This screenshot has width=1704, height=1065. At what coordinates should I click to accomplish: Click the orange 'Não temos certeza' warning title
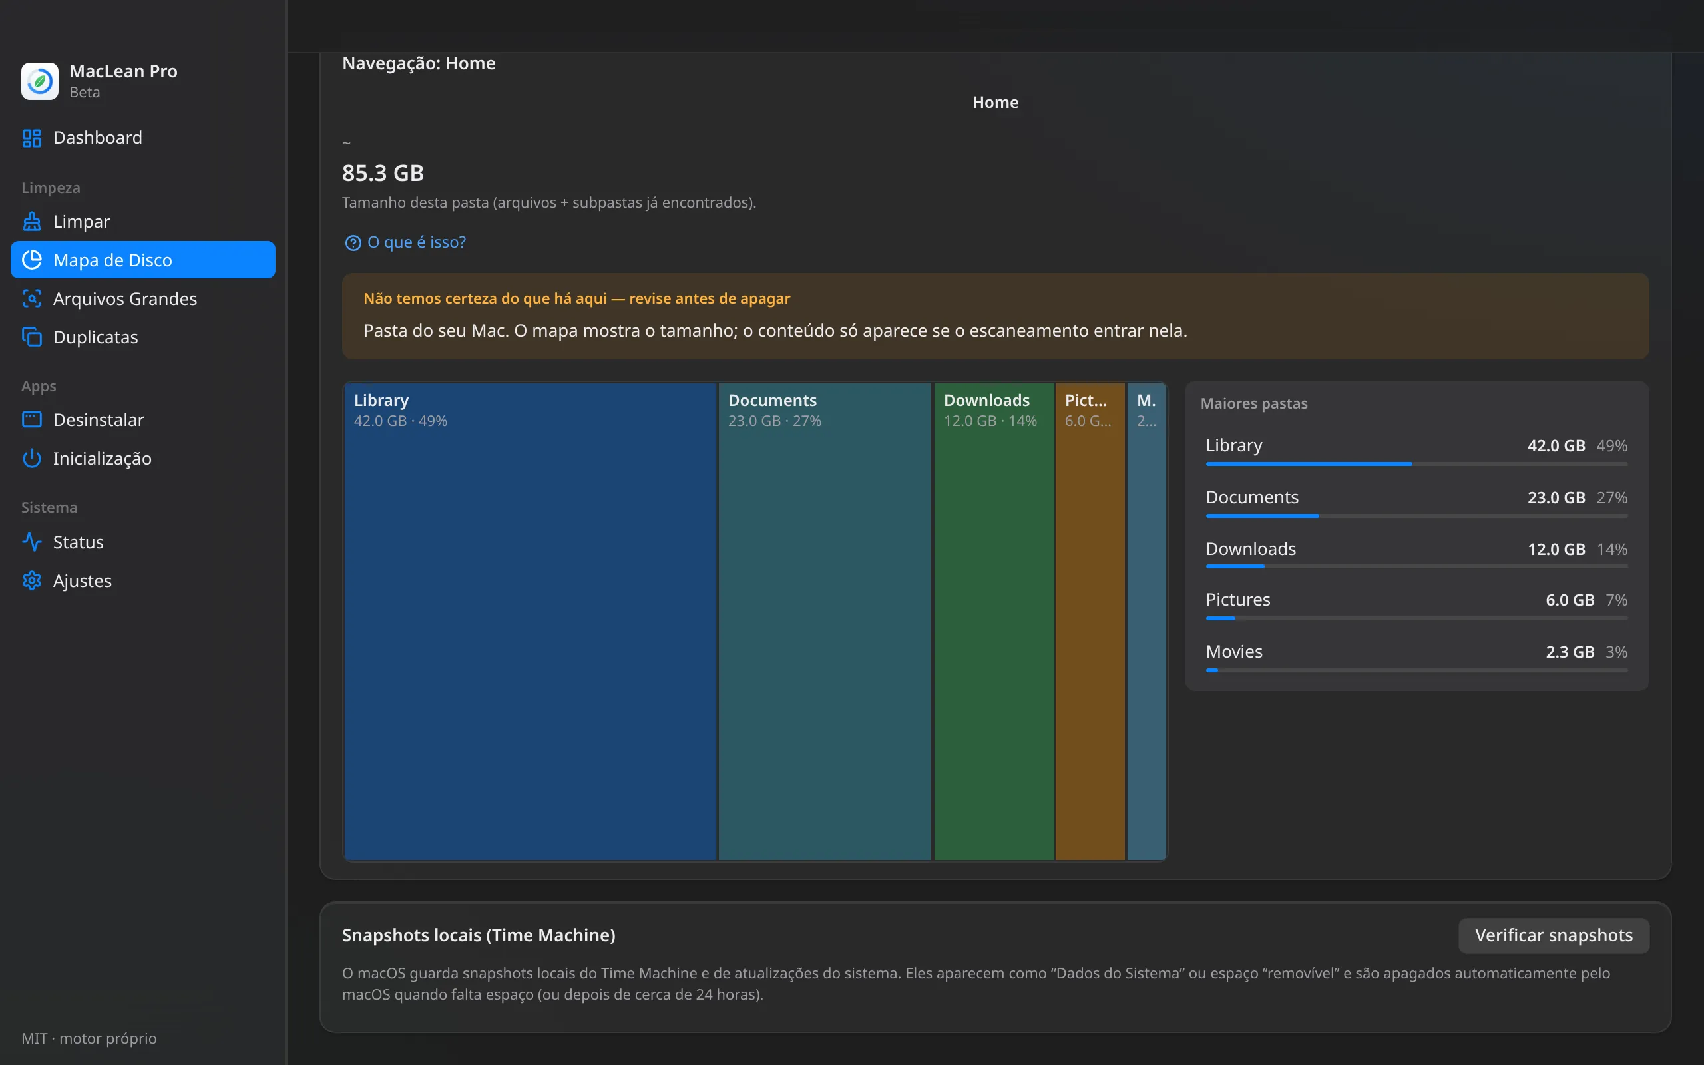[576, 299]
